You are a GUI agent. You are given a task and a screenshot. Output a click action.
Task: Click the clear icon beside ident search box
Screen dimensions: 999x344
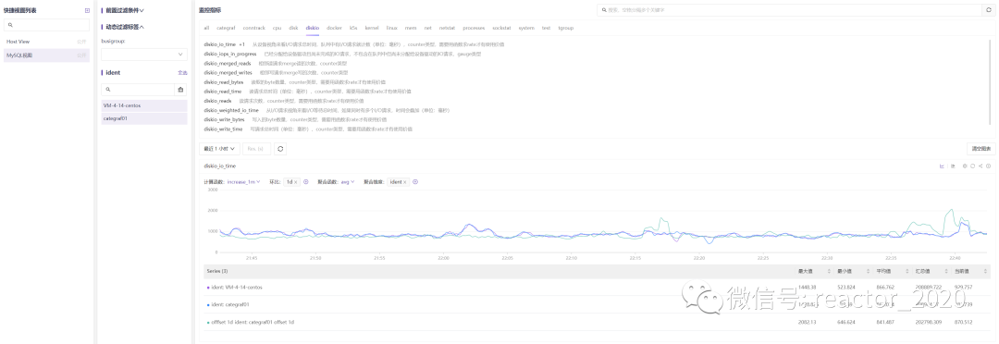coord(180,90)
